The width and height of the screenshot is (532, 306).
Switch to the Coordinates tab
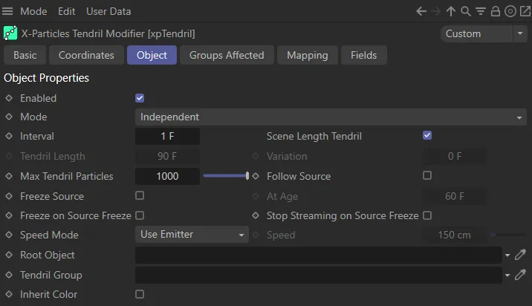pyautogui.click(x=86, y=55)
